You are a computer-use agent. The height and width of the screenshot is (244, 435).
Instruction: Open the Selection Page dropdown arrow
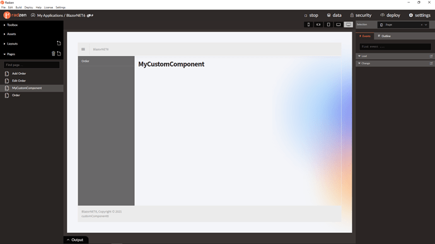(426, 25)
